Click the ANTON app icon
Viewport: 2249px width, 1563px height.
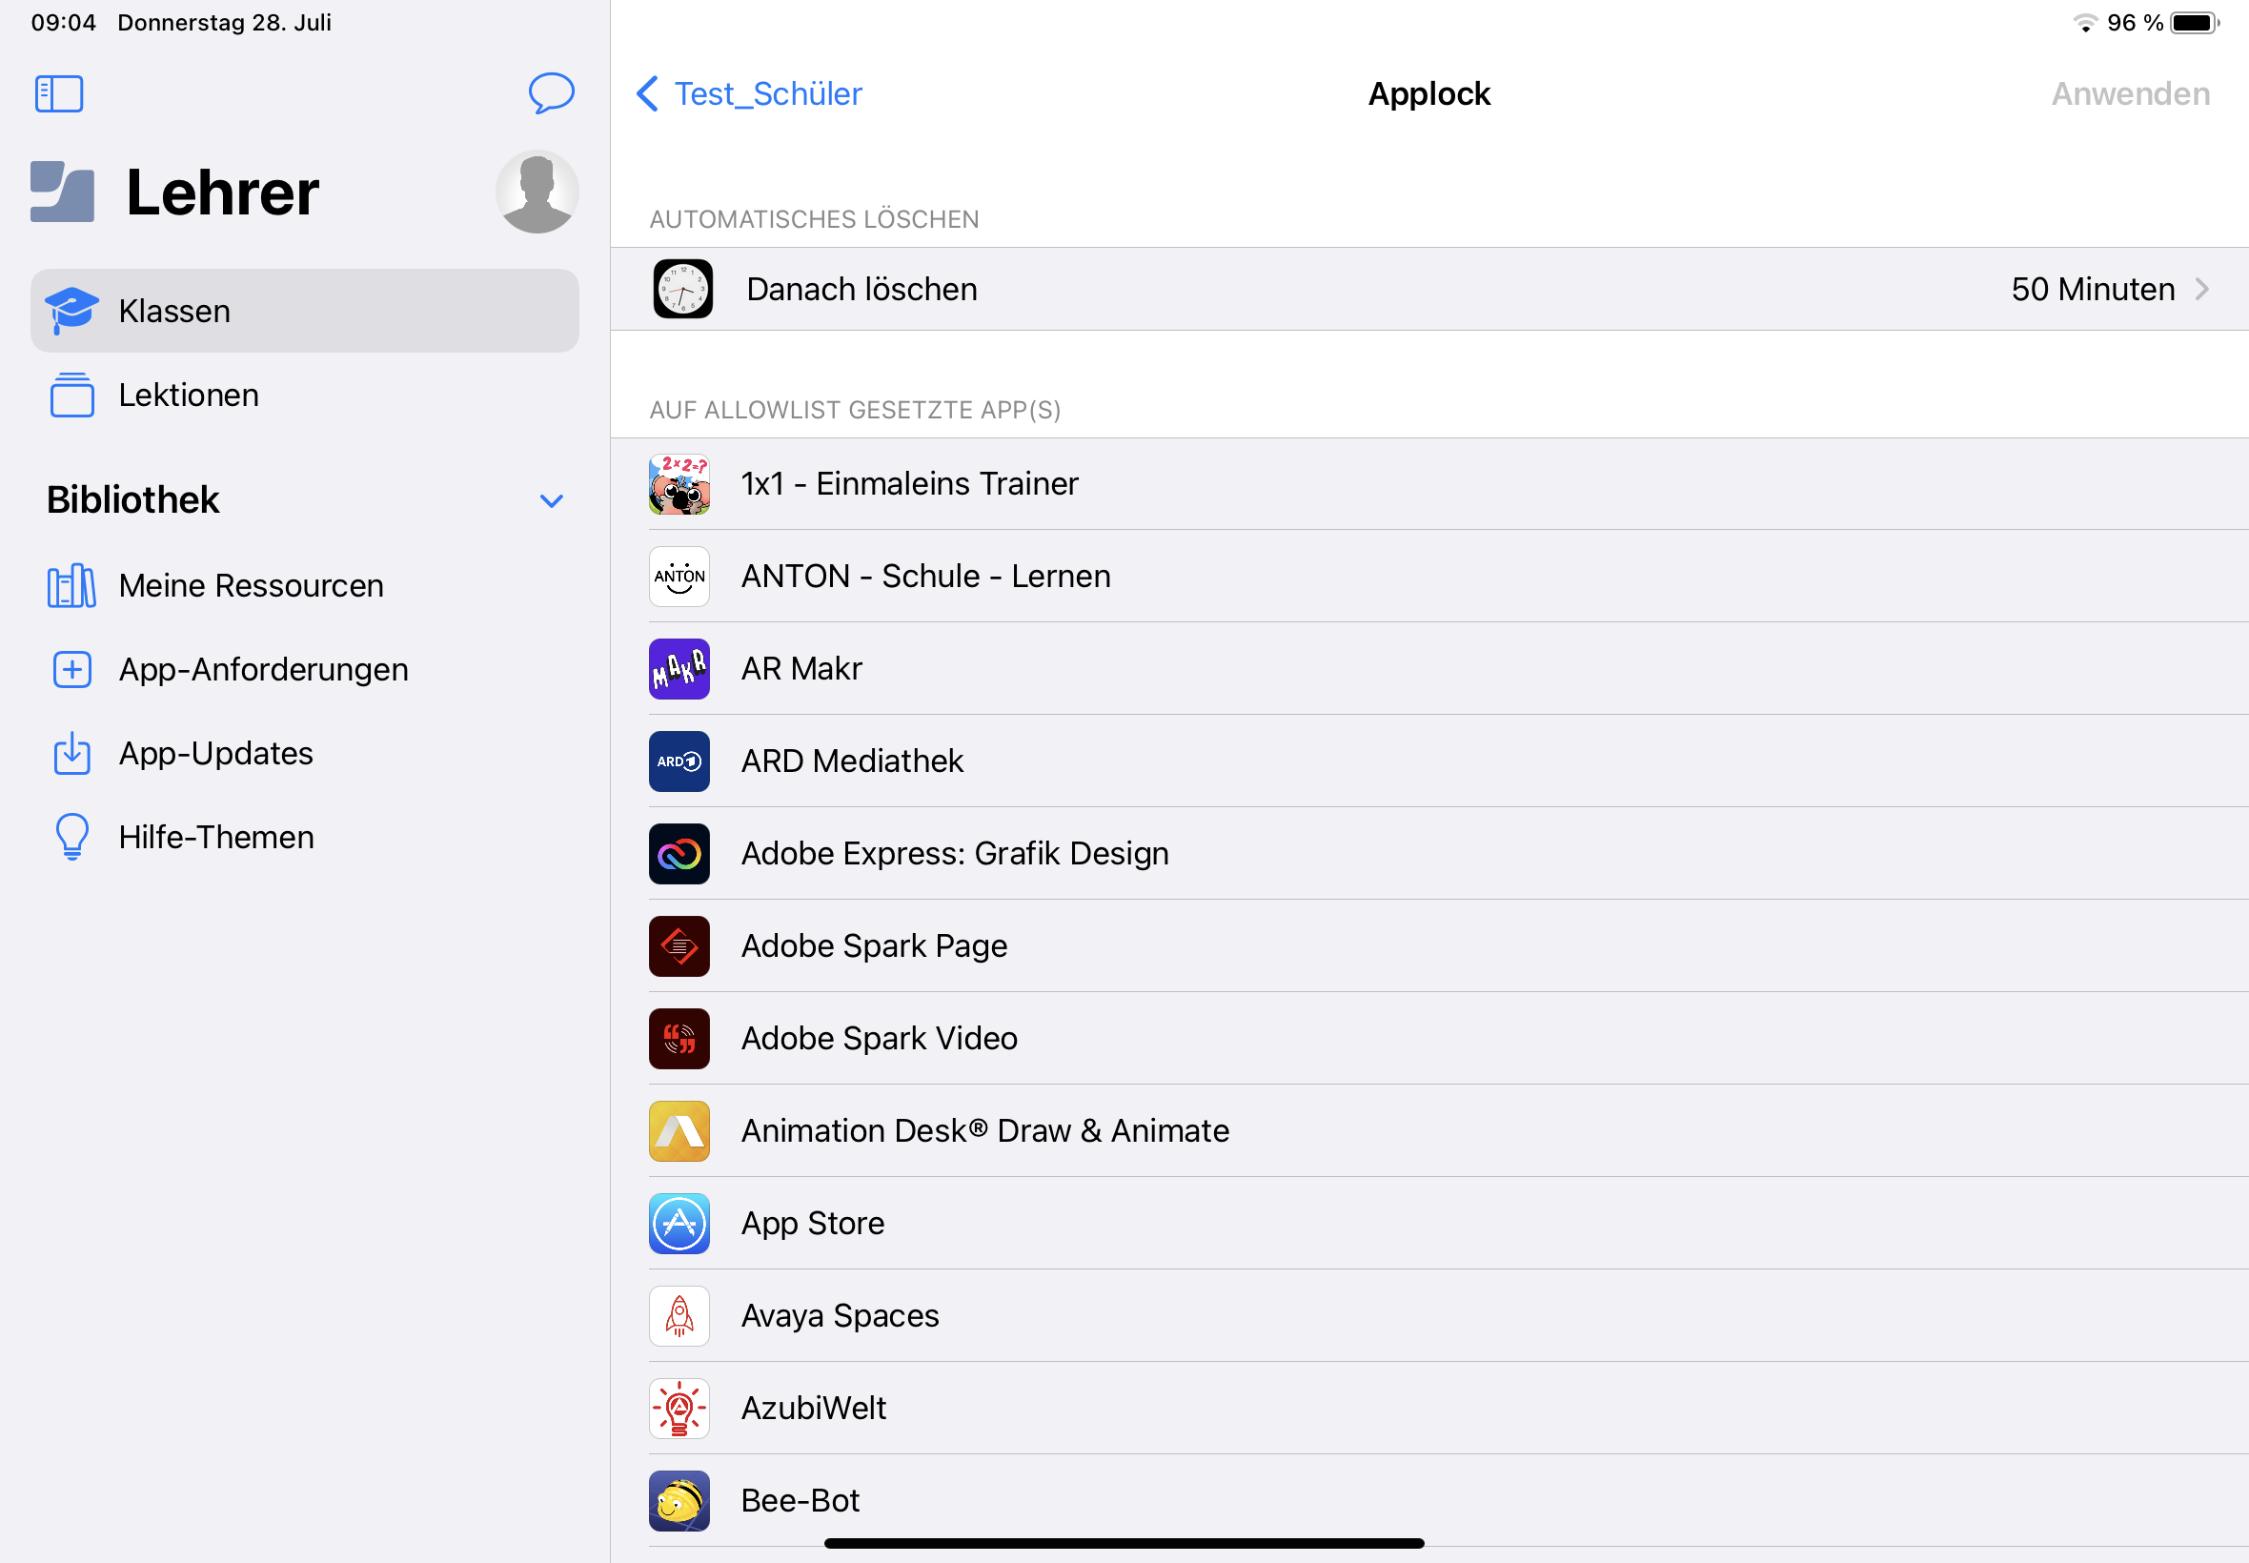tap(679, 577)
